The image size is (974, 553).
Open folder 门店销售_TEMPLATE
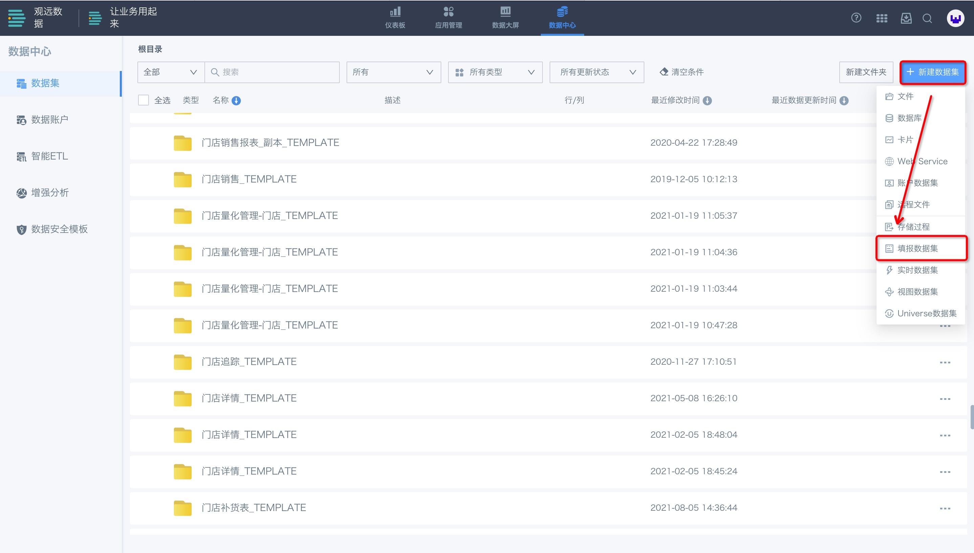click(249, 179)
